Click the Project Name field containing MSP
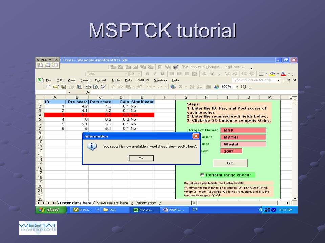 click(x=243, y=130)
